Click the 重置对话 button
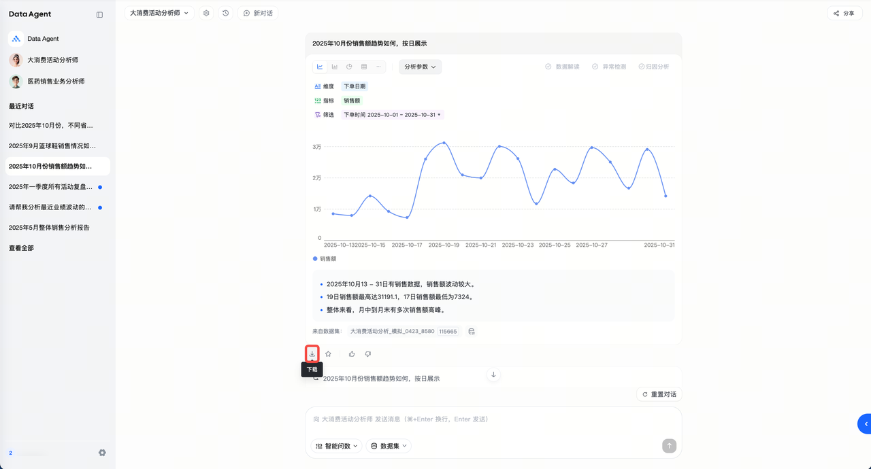871x469 pixels. (x=659, y=394)
